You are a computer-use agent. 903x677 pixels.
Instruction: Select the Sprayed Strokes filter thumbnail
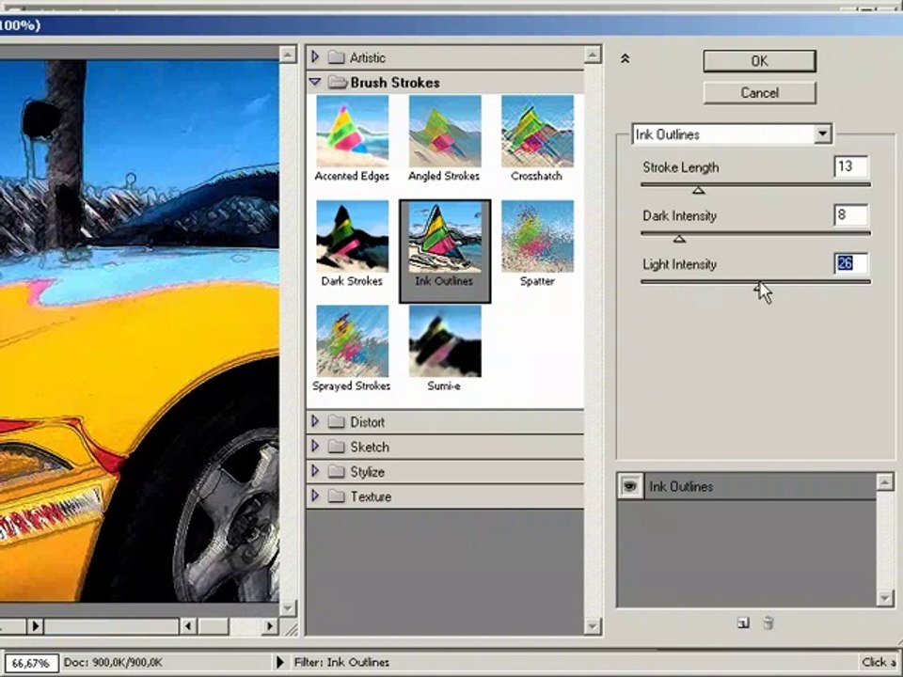(x=352, y=341)
